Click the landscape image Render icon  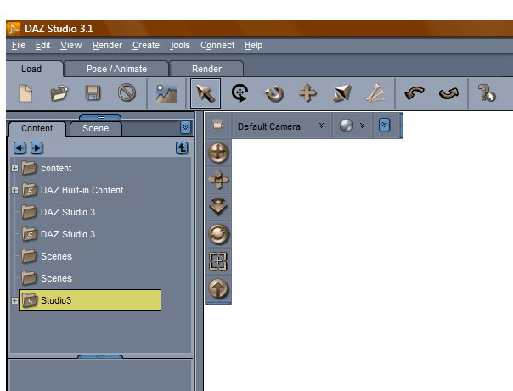click(x=166, y=94)
